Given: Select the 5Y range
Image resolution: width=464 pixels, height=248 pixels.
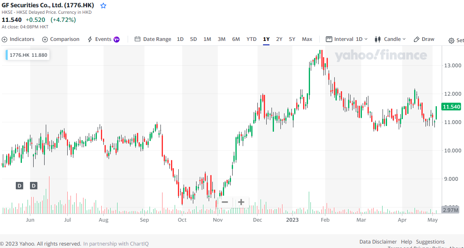Looking at the screenshot, I should coord(292,39).
